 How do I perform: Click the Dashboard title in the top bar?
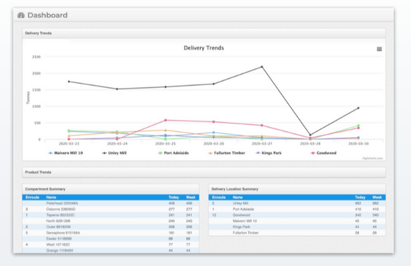47,15
